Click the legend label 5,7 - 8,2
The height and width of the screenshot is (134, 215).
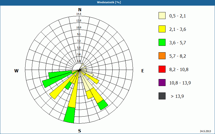pyautogui.click(x=178, y=56)
